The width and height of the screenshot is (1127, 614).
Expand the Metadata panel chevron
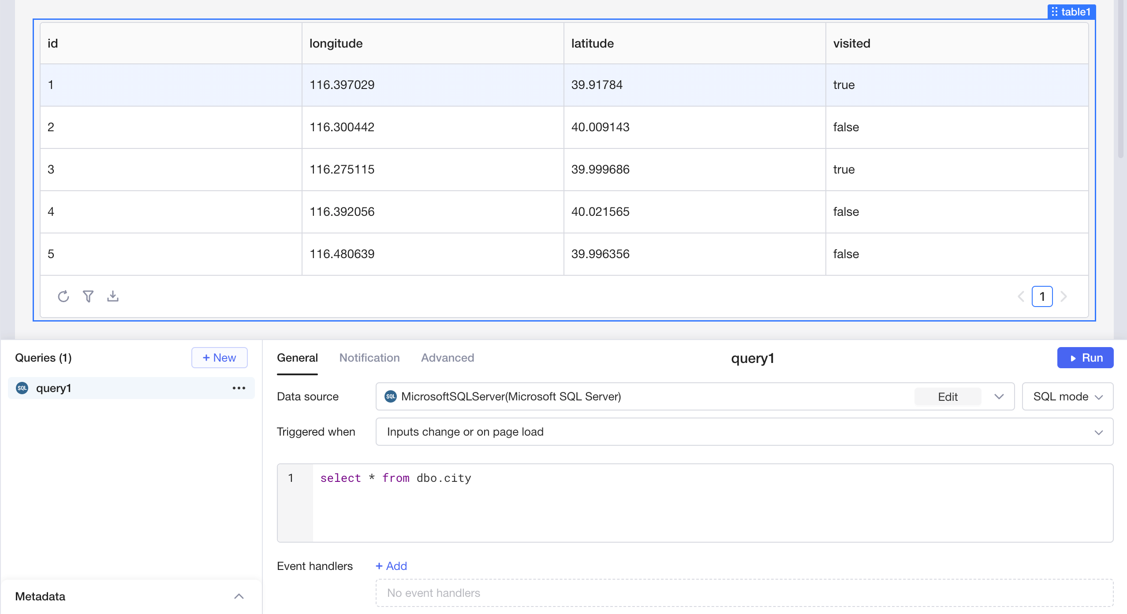coord(239,596)
